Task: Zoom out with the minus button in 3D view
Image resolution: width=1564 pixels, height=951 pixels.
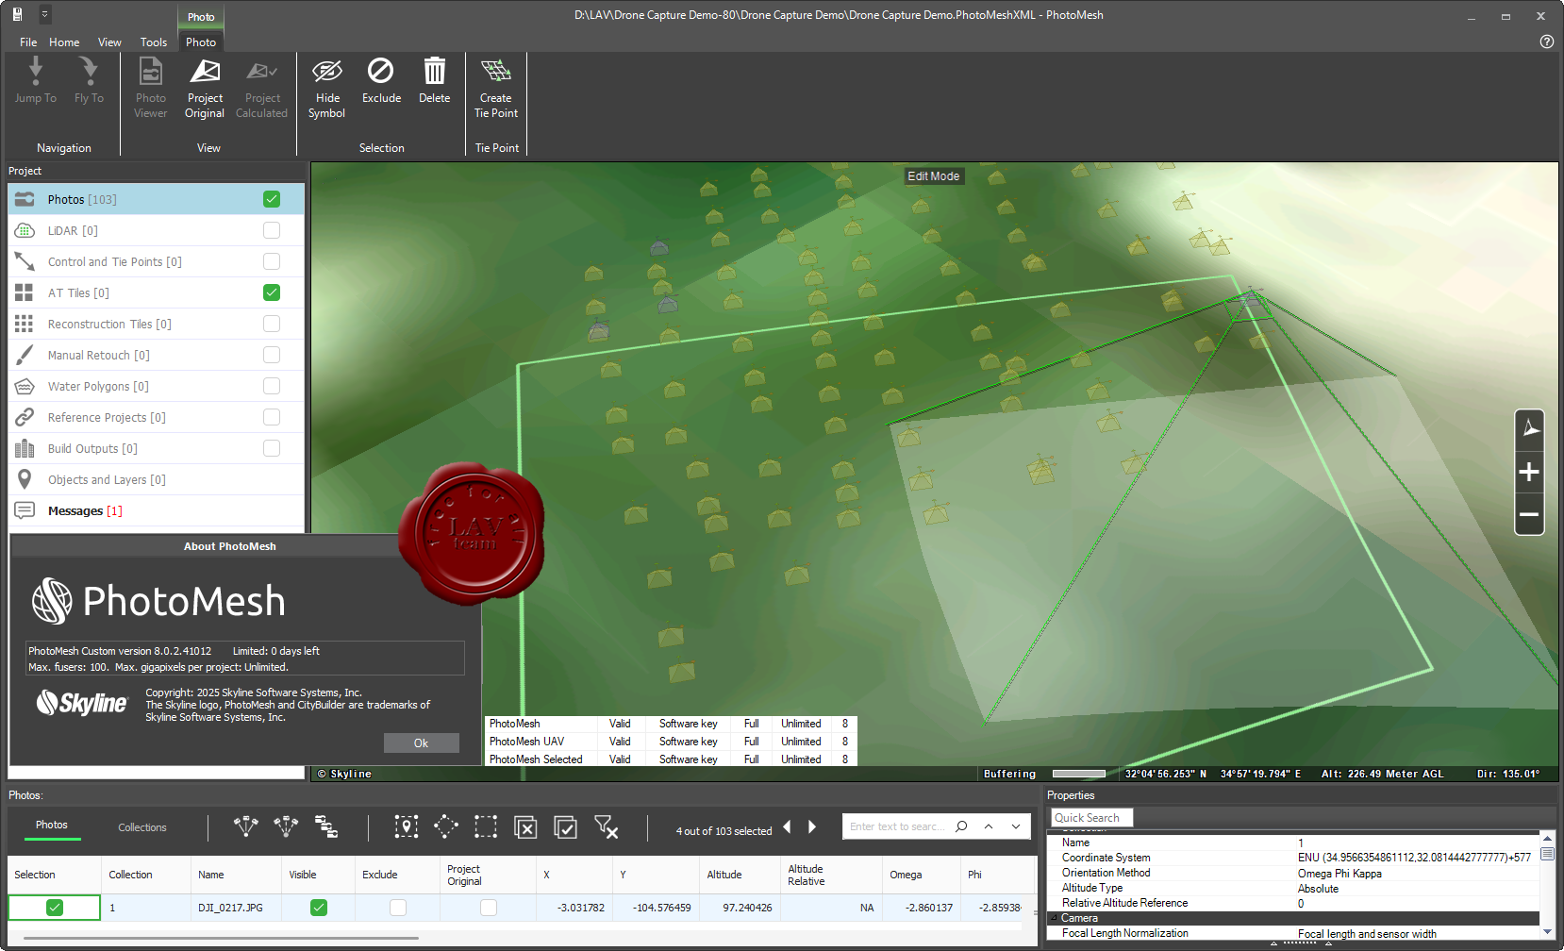Action: coord(1529,514)
